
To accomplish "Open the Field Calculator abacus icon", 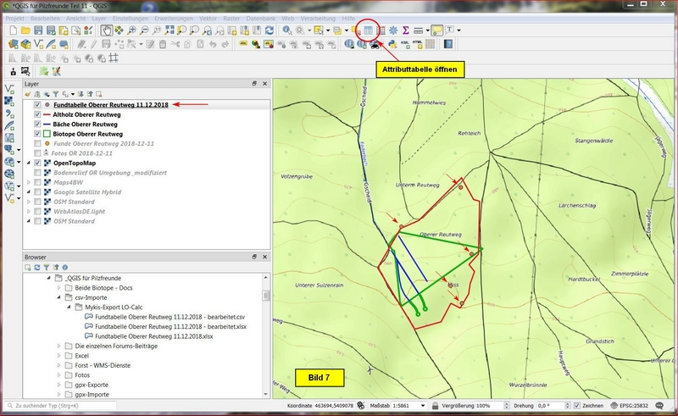I will tap(381, 31).
